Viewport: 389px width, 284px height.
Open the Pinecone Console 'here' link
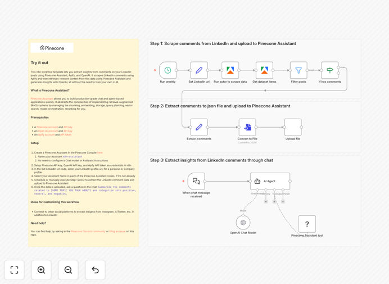click(x=99, y=152)
